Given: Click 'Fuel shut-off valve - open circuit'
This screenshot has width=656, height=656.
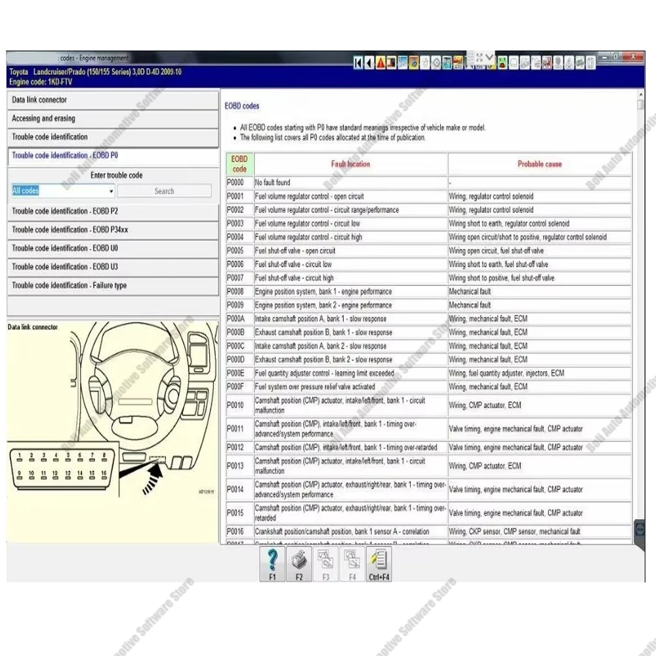Looking at the screenshot, I should tap(295, 251).
